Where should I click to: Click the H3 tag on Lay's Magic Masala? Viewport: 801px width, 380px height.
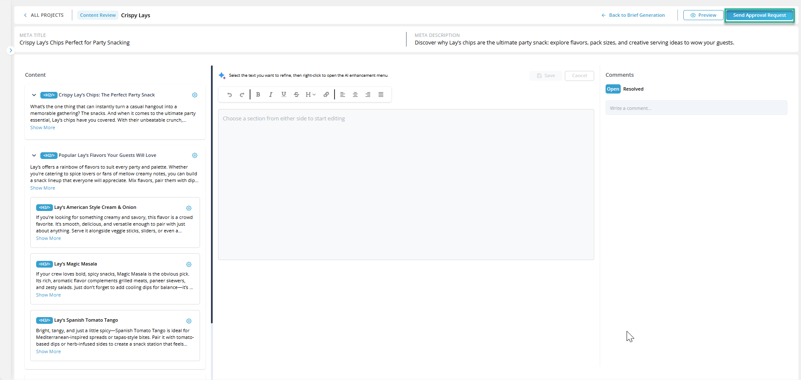[x=44, y=264]
